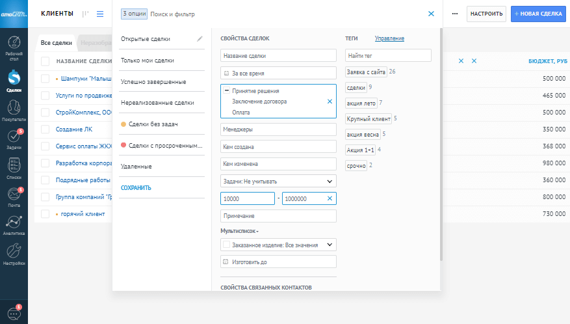Open the Управление tags link

[389, 39]
